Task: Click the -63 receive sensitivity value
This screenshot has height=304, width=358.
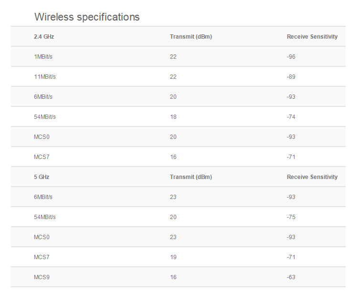Action: click(x=291, y=277)
